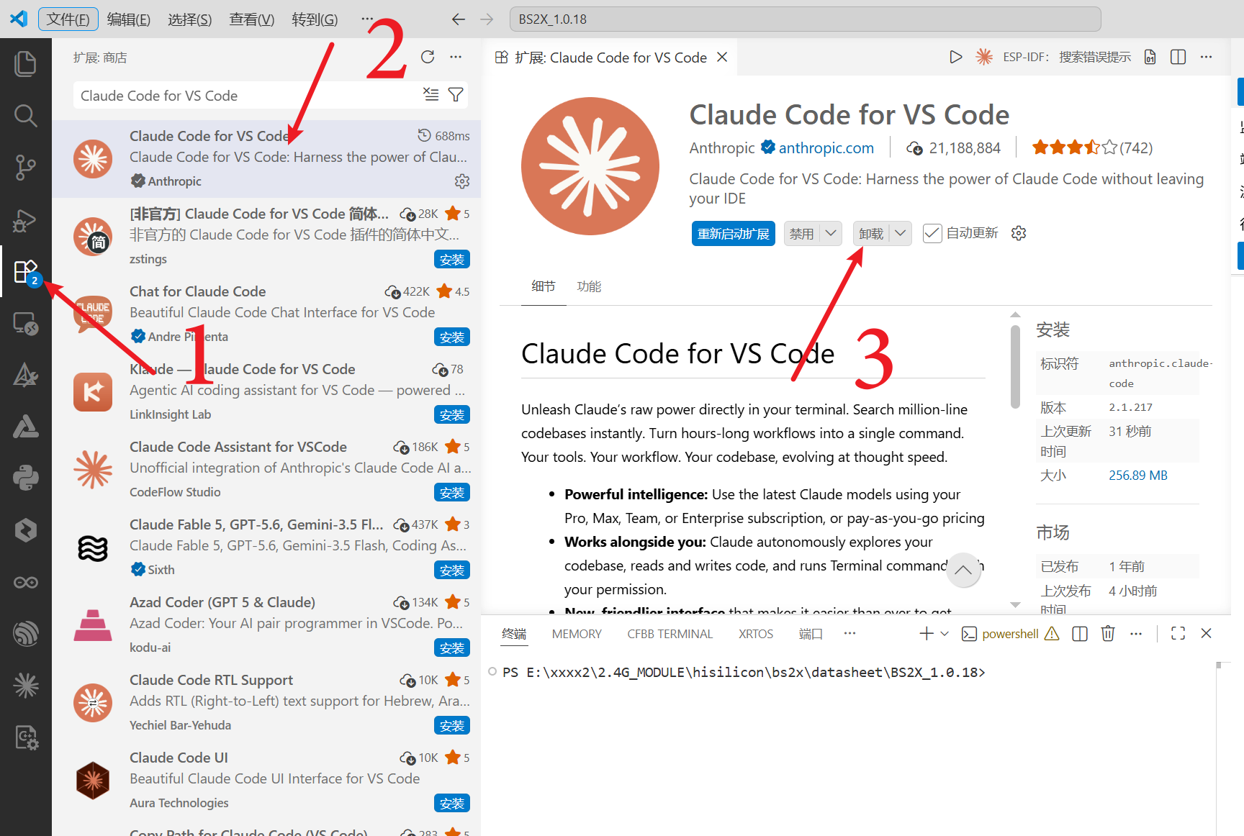The height and width of the screenshot is (836, 1244).
Task: Open the 转到(G) menu
Action: point(315,19)
